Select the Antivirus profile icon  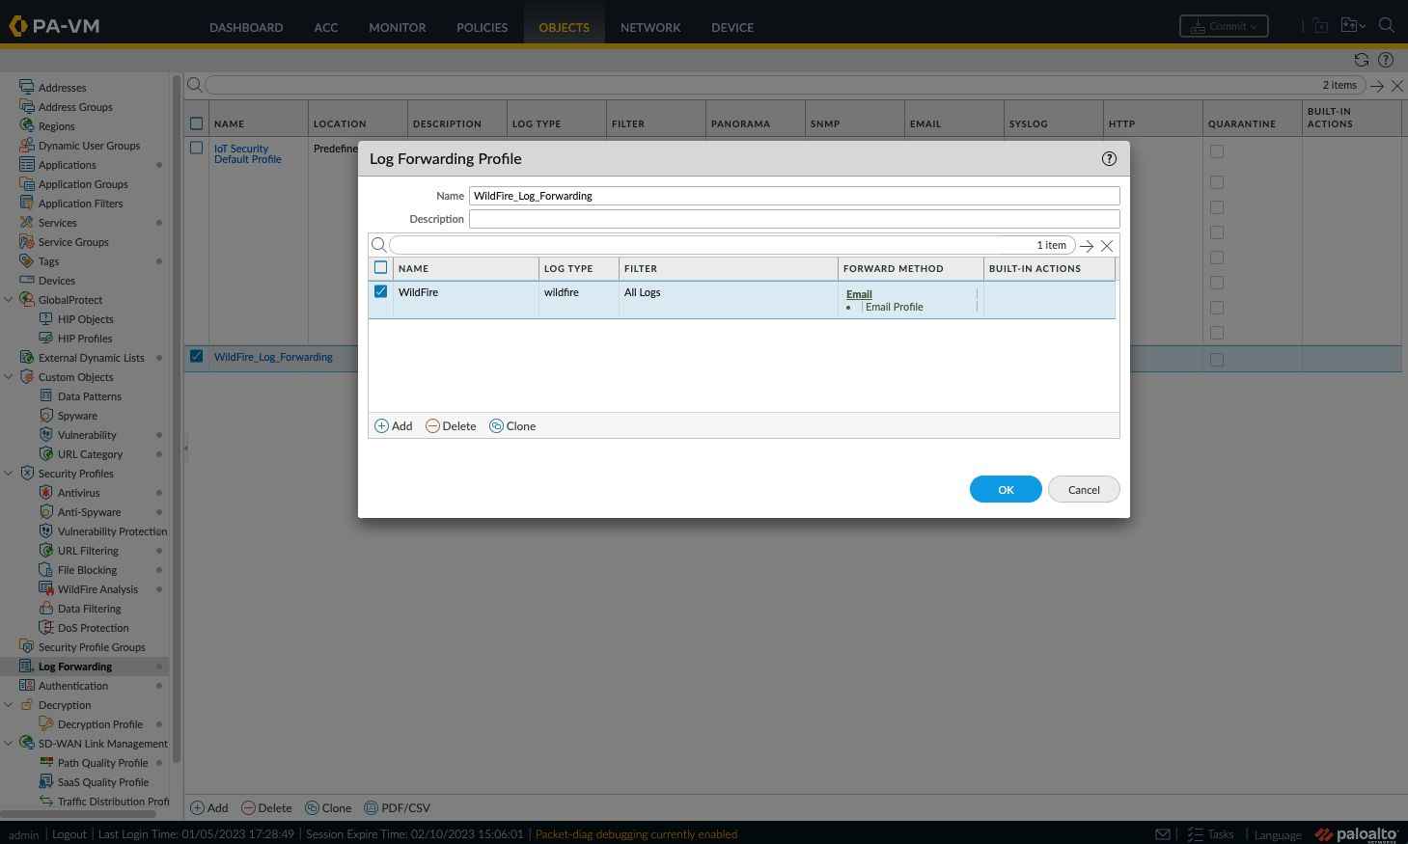[x=46, y=492]
